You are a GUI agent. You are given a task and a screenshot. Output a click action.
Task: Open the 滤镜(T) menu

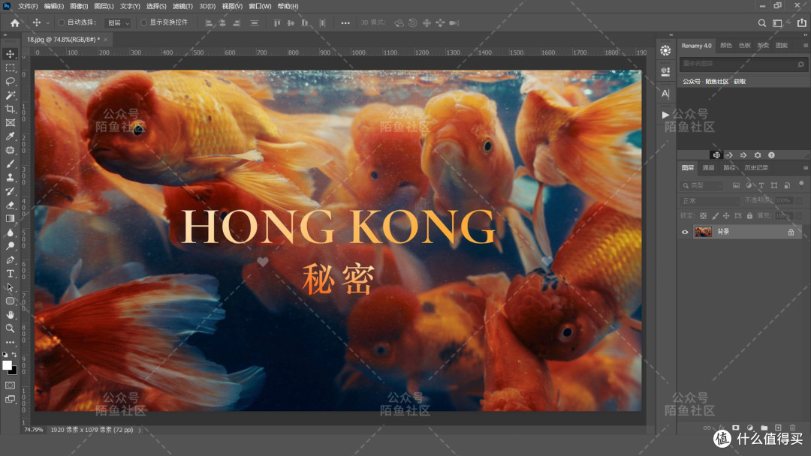pos(182,6)
